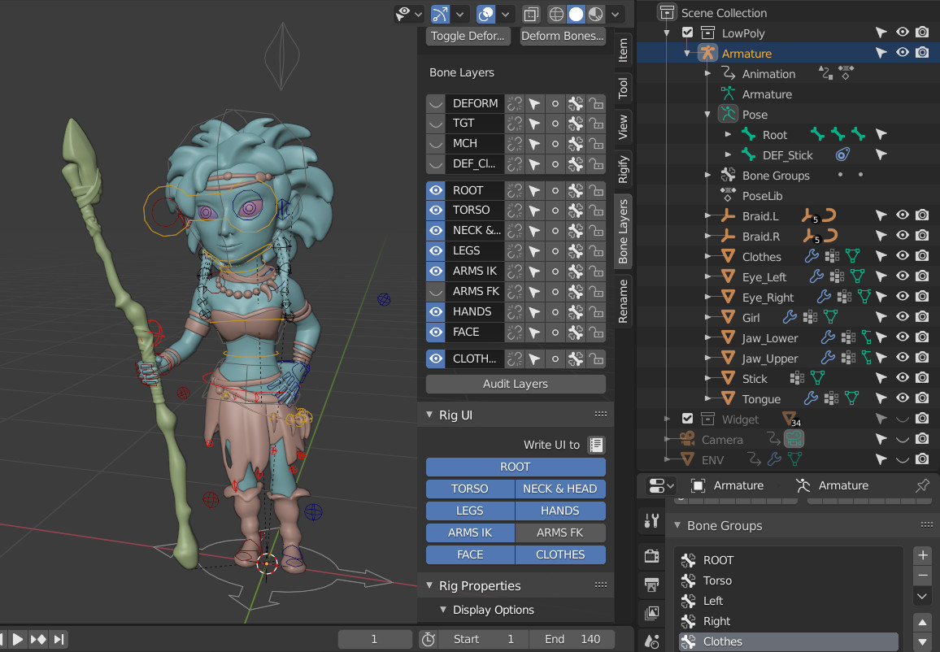This screenshot has width=940, height=652.
Task: Toggle the proportional editing icon
Action: pyautogui.click(x=485, y=14)
